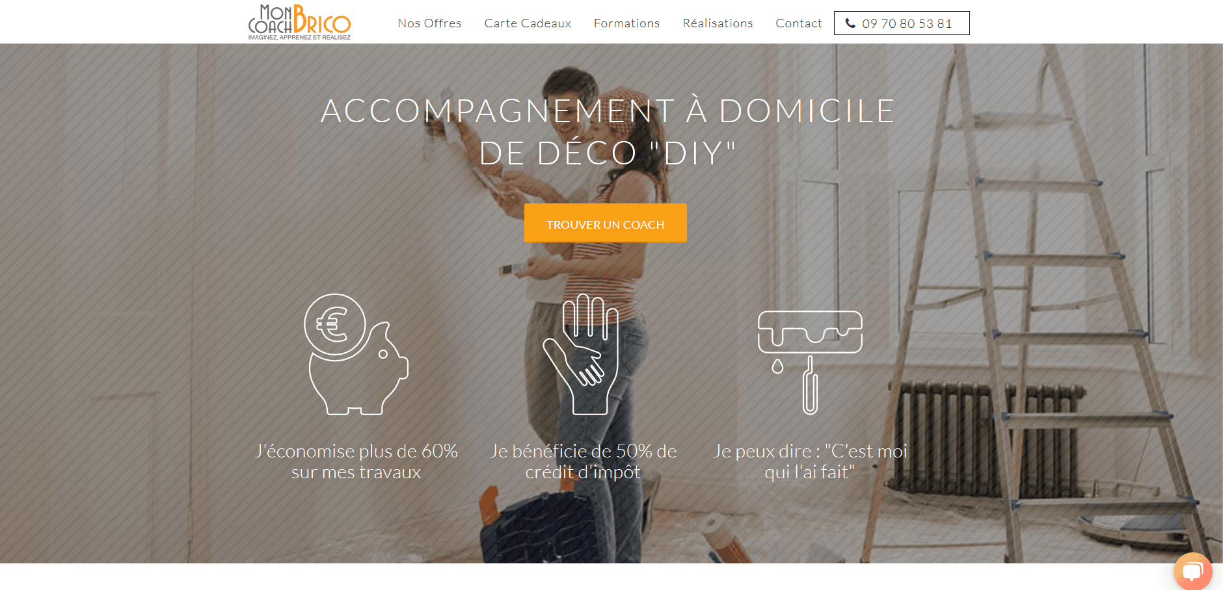Viewport: 1223px width, 590px height.
Task: Click the piggy bank euro icon
Action: [x=356, y=354]
